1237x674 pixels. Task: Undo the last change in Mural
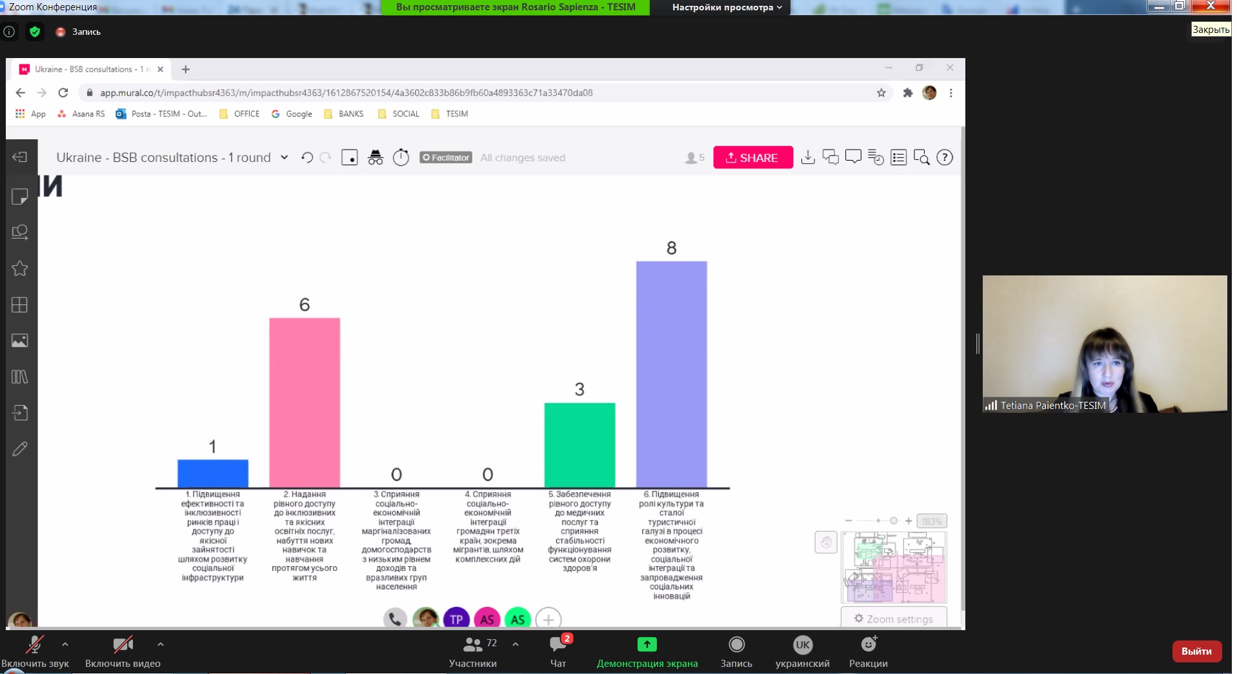[x=307, y=157]
